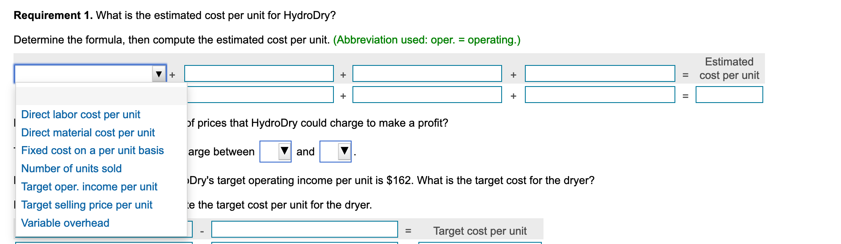Select 'Direct labor cost per unit' from the dropdown list
Screen dimensions: 841x244
tap(82, 114)
